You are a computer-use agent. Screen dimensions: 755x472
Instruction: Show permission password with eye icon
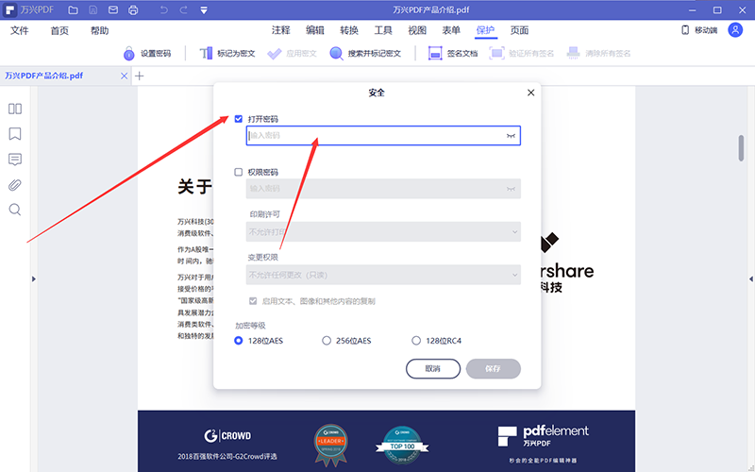pyautogui.click(x=511, y=189)
